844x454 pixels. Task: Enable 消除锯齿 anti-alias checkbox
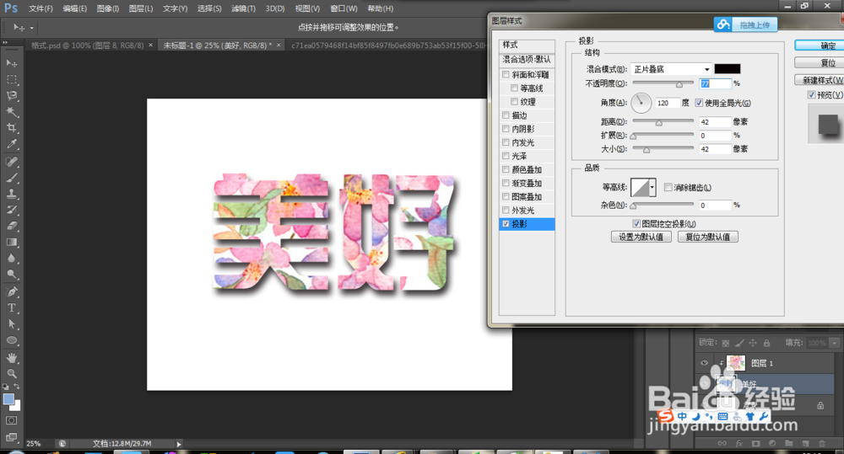coord(668,187)
